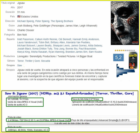Select the '1pista de video;MPEG-4 Visual (XviD)' line

(25, 102)
